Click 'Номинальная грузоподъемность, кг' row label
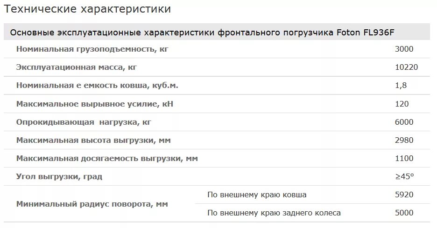The width and height of the screenshot is (437, 228). (x=92, y=49)
